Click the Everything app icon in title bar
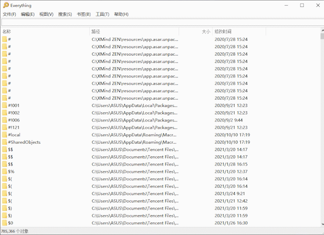 (6, 5)
